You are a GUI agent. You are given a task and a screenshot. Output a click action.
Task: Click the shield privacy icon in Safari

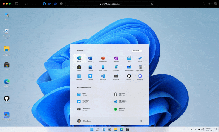click(61, 4)
